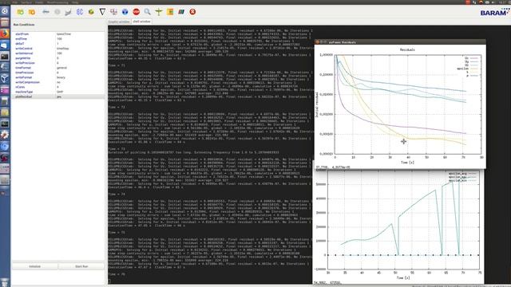Image resolution: width=511 pixels, height=287 pixels.
Task: Click the folder icon with orange badge
Action: 32,12
